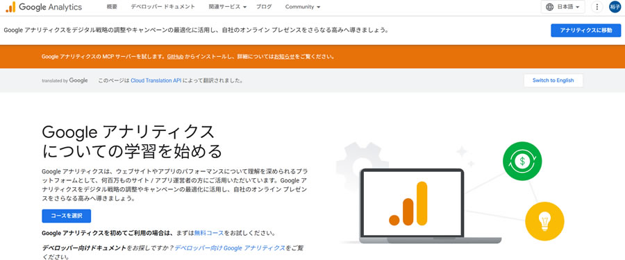Open the GitHub link in the banner
625x260 pixels.
(175, 57)
